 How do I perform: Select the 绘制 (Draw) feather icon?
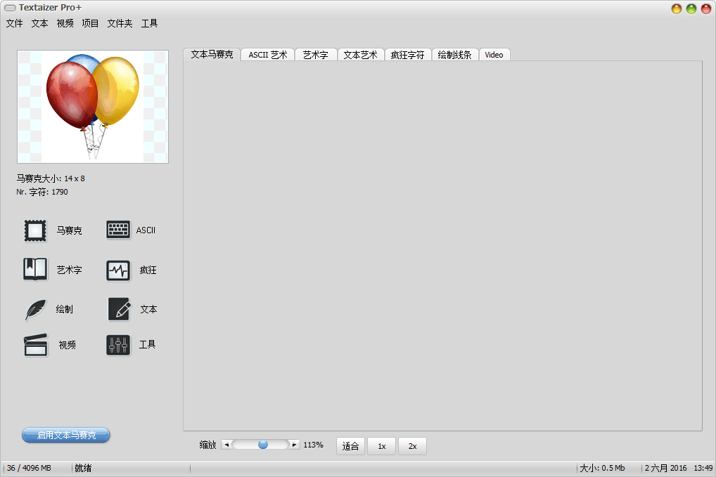click(x=35, y=309)
